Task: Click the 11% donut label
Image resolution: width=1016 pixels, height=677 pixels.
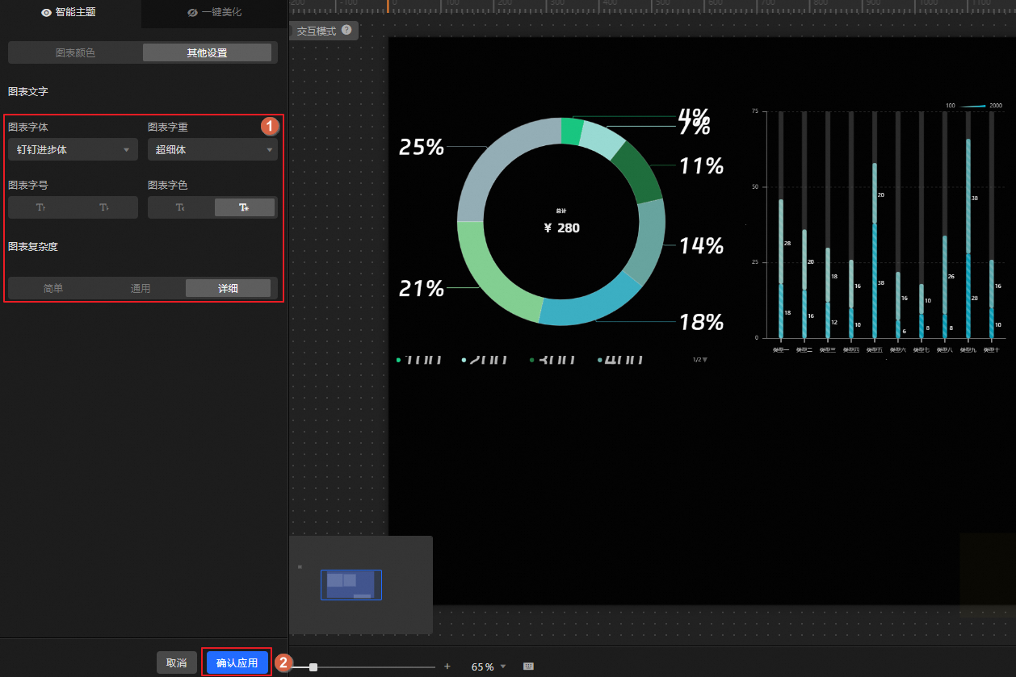Action: coord(701,166)
